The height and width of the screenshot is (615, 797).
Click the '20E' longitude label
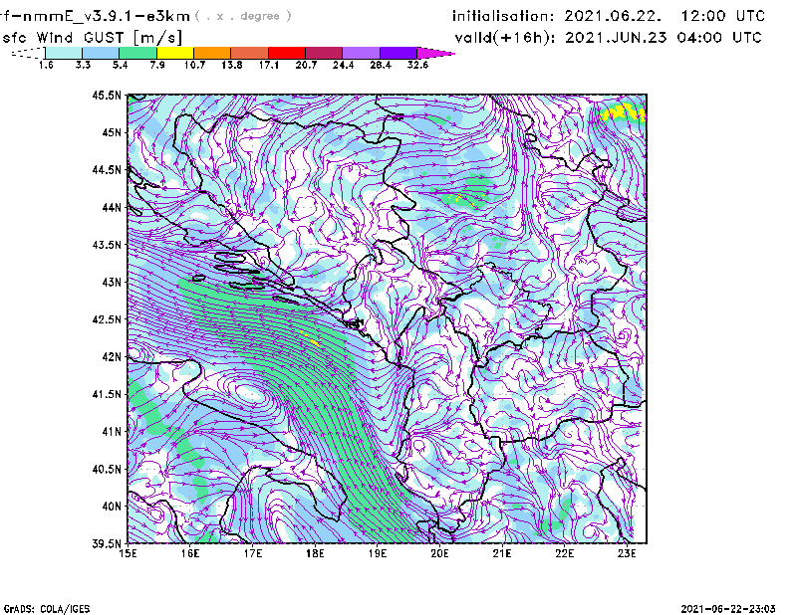439,553
